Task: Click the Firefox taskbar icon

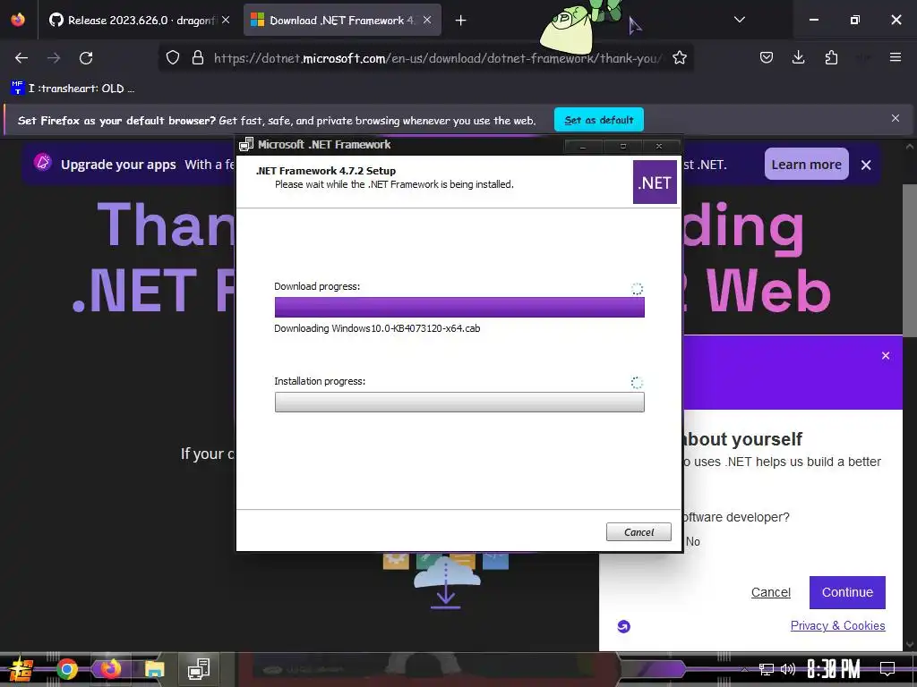Action: click(x=110, y=669)
